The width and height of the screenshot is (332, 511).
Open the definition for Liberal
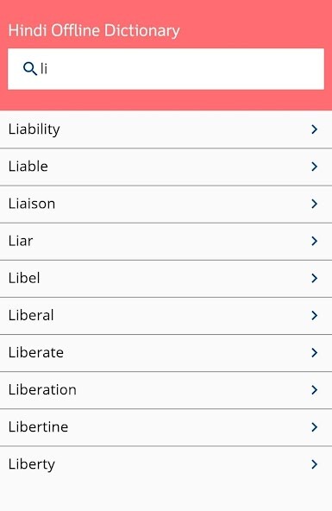pos(166,315)
